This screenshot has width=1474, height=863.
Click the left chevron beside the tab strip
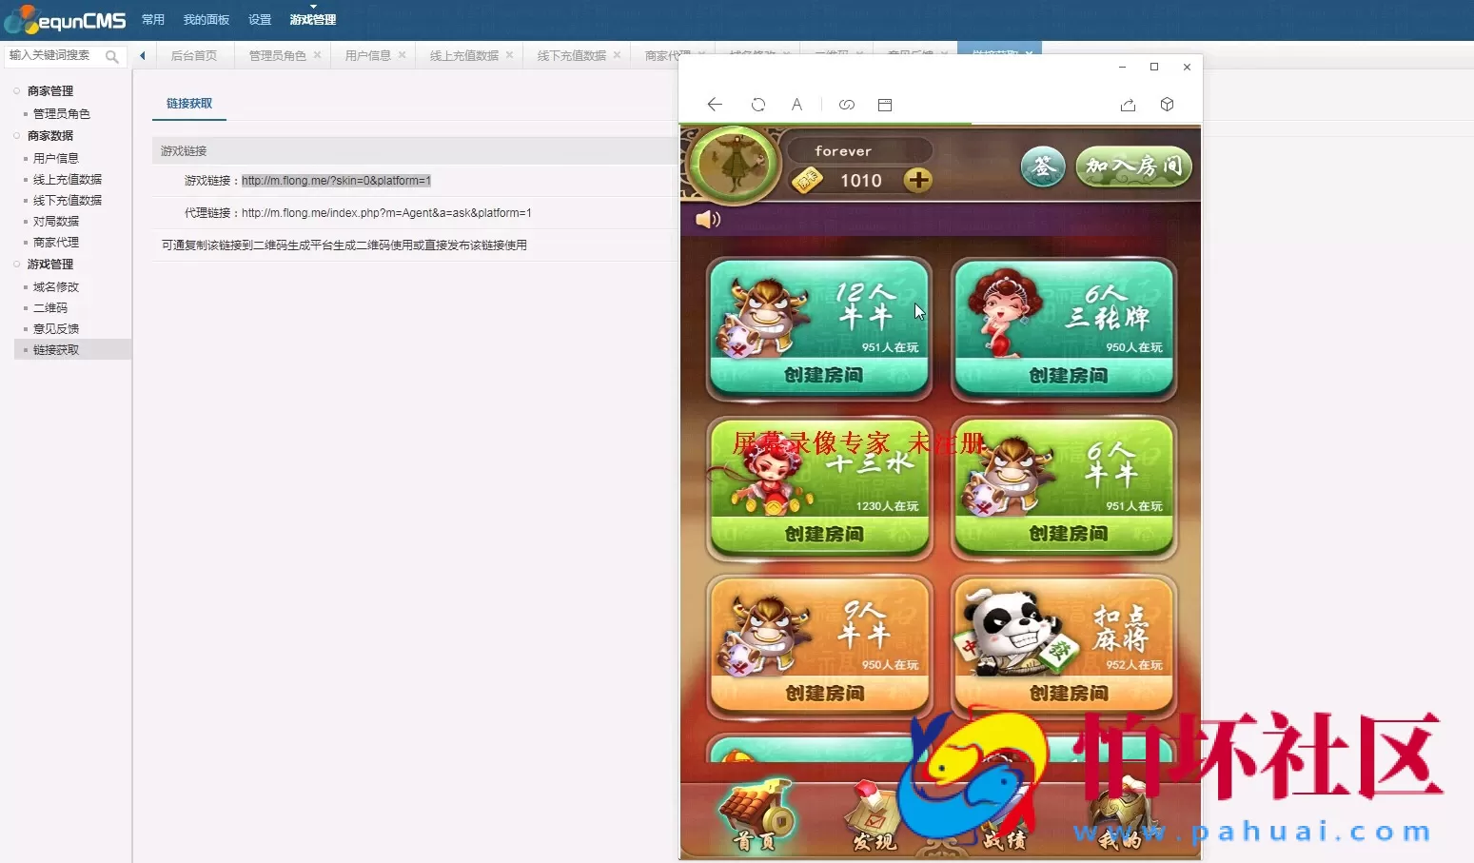click(x=142, y=55)
